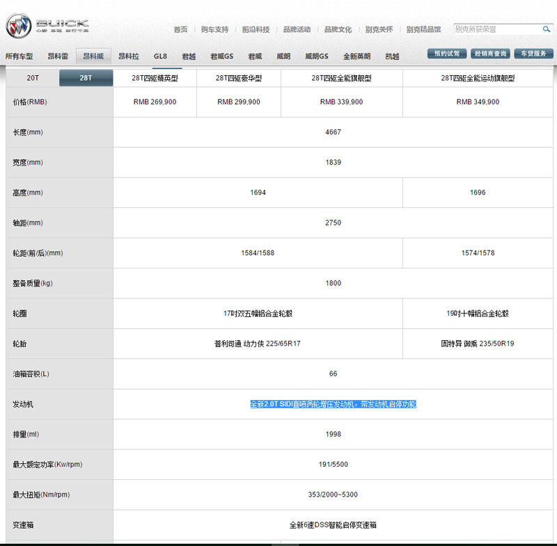Click the 17吋双五幅铝合金轮毂 cell

click(x=258, y=314)
